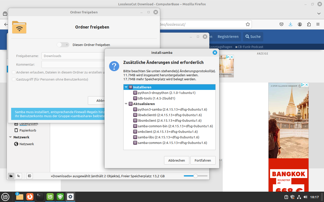Open the Firefox hamburger application menu
Screen dimensions: 324x202
point(318,24)
